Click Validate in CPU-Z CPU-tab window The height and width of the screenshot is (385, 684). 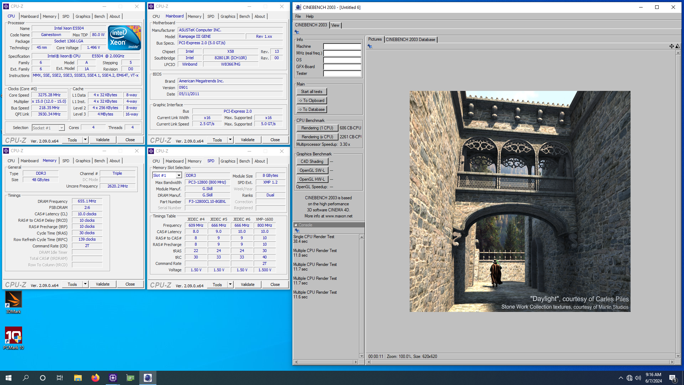pos(103,140)
